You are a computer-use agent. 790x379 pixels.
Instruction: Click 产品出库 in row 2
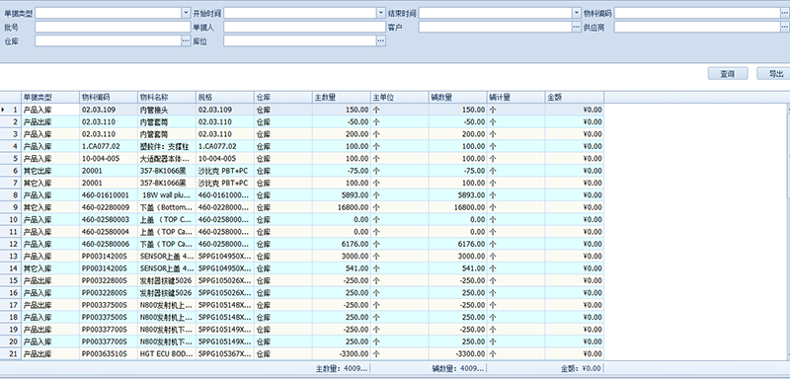[50, 121]
